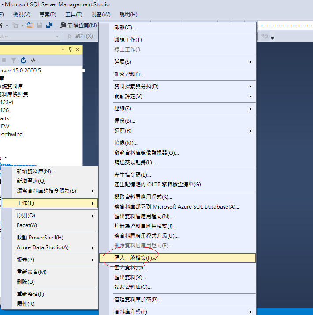Pin the Object Explorer panel
The image size is (313, 315).
[x=70, y=49]
